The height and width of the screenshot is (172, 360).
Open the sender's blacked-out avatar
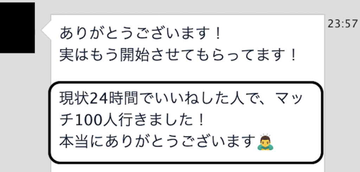click(x=17, y=28)
